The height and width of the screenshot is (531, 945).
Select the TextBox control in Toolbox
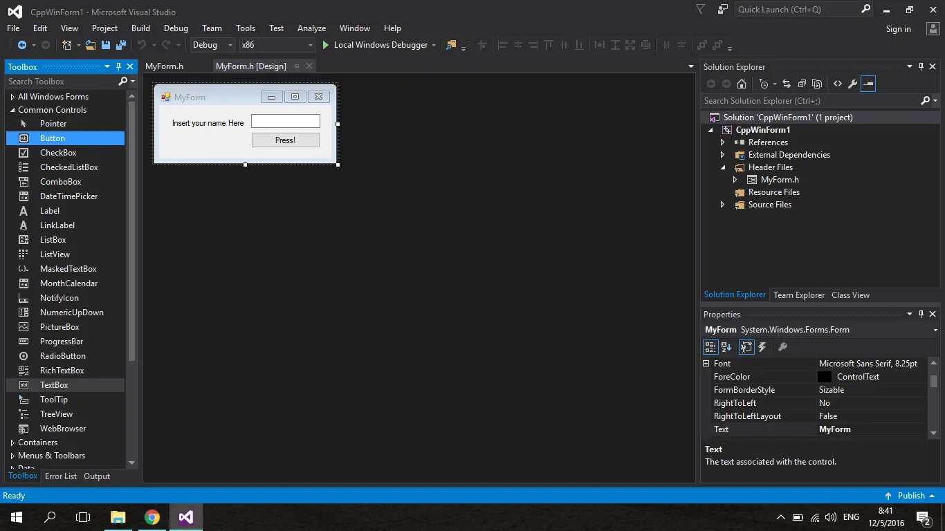[65, 385]
